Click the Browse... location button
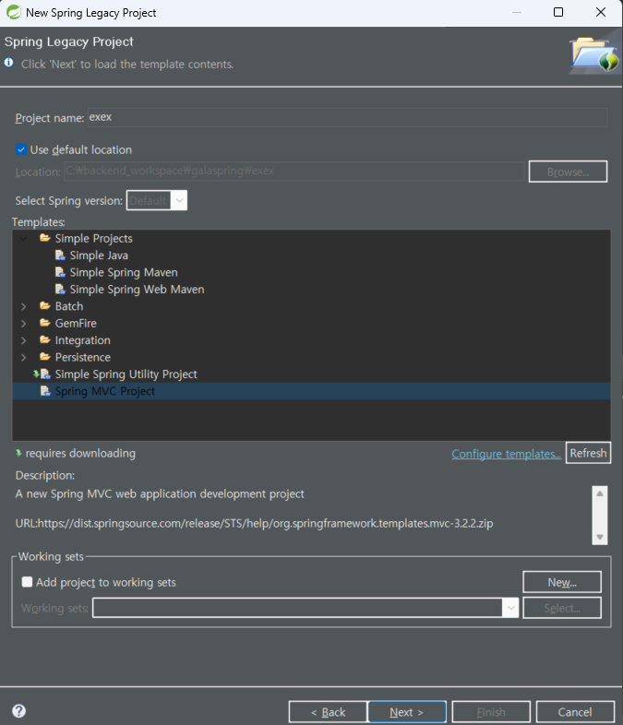Image resolution: width=623 pixels, height=725 pixels. point(568,172)
